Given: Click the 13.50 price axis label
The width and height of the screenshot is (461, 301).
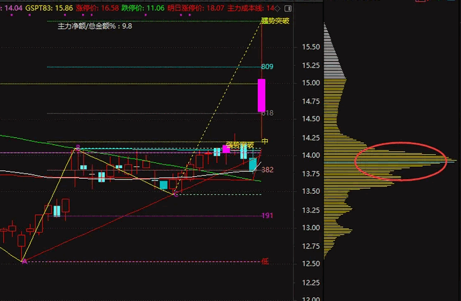Looking at the screenshot, I should tap(310, 191).
